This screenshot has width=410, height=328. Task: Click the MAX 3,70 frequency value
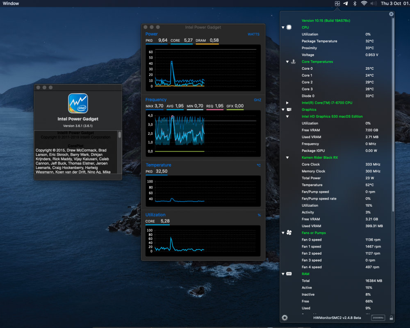(154, 106)
